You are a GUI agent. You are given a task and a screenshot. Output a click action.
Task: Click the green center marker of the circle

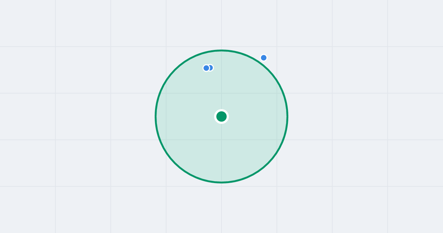[221, 116]
